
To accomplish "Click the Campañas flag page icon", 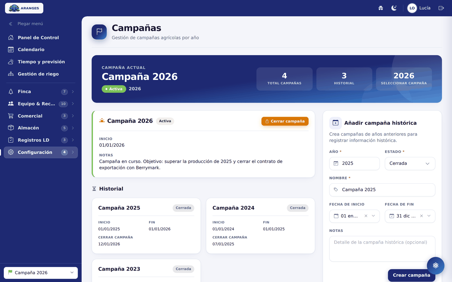I will pyautogui.click(x=99, y=32).
